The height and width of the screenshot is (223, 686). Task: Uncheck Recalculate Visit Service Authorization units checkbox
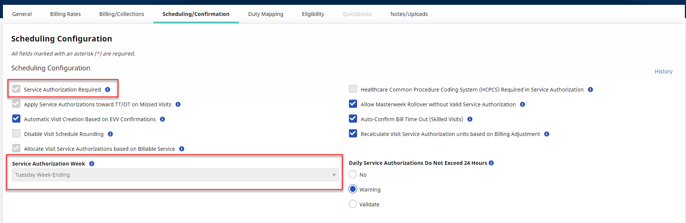pos(353,134)
